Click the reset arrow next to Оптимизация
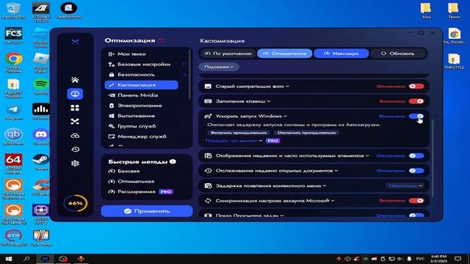The width and height of the screenshot is (470, 264). point(162,40)
